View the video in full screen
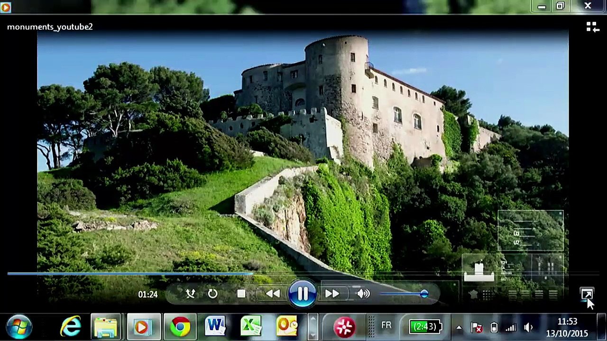This screenshot has height=341, width=607. 587,294
